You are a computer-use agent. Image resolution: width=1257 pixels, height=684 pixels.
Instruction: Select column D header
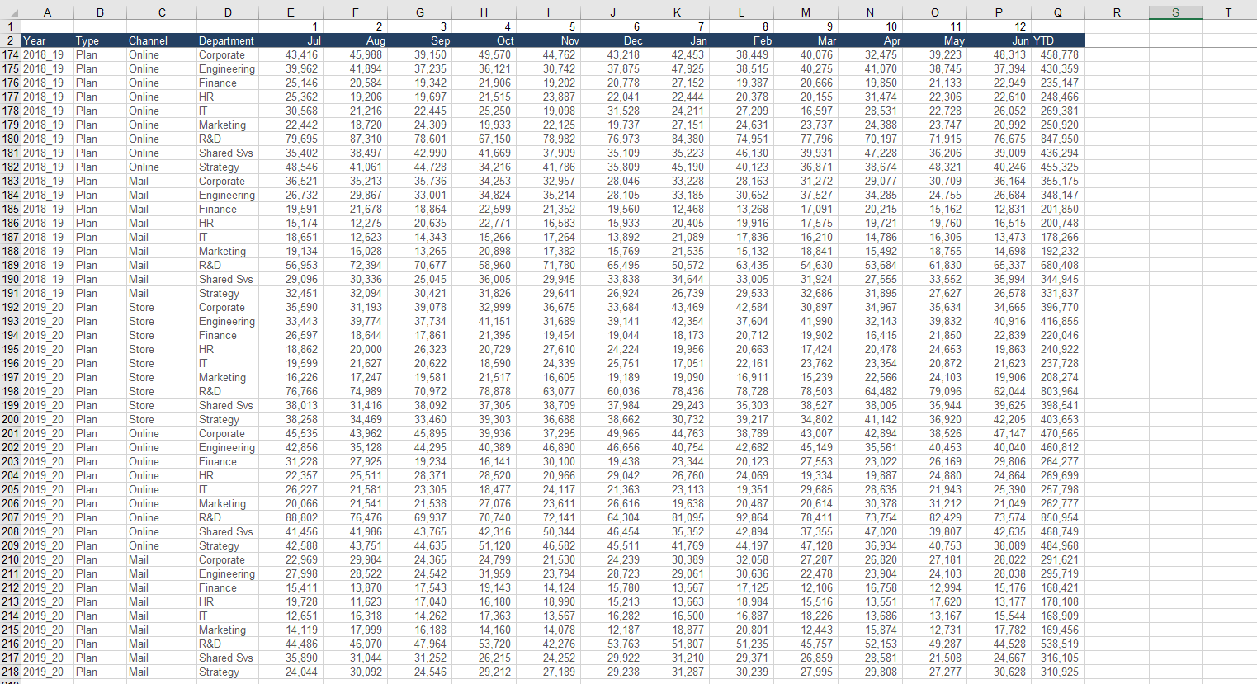(228, 12)
